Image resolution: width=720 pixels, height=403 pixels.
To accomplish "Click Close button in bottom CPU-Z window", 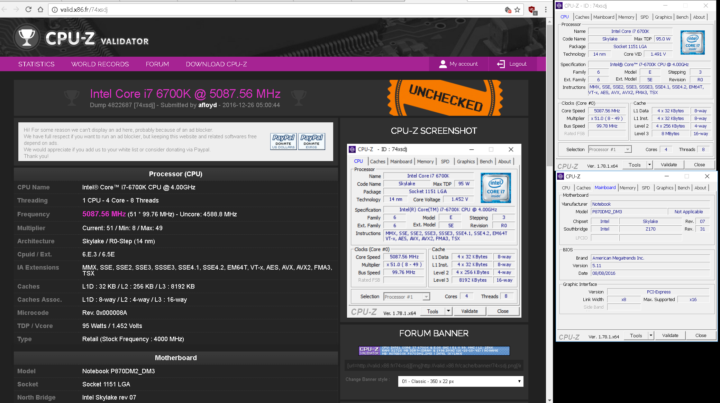I will point(701,335).
